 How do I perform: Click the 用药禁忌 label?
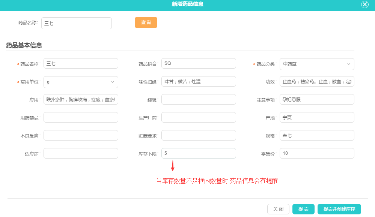[30, 118]
